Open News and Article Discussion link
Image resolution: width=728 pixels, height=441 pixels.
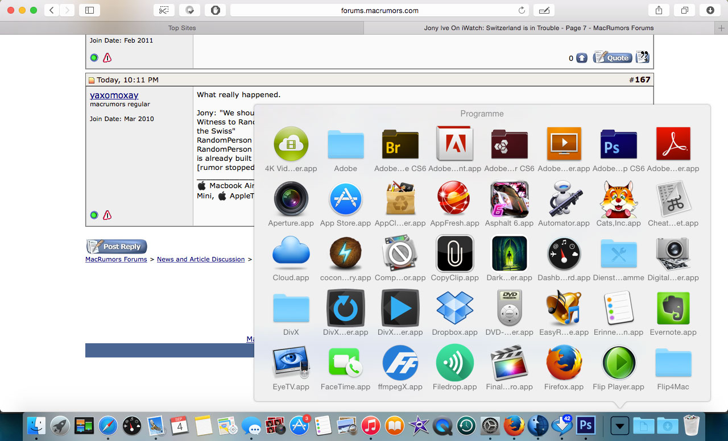pyautogui.click(x=201, y=259)
